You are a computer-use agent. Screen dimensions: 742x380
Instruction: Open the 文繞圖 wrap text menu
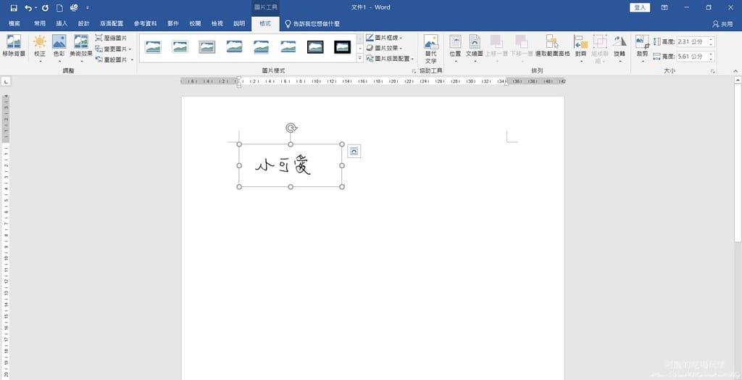[x=474, y=49]
